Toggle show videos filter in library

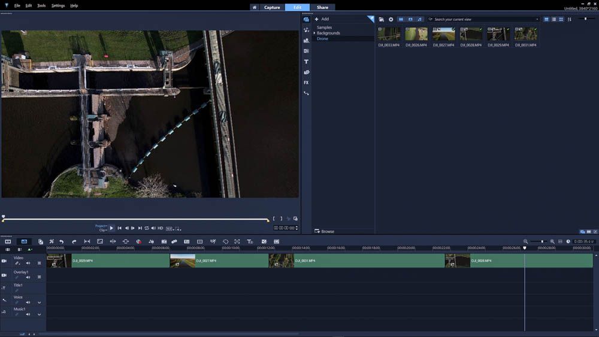click(401, 20)
